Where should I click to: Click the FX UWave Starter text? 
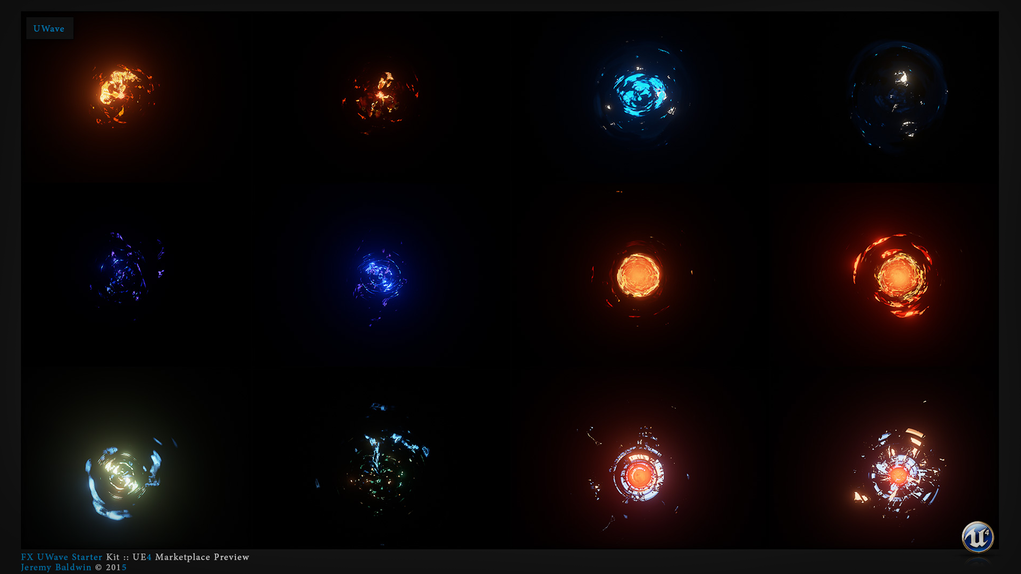click(62, 557)
